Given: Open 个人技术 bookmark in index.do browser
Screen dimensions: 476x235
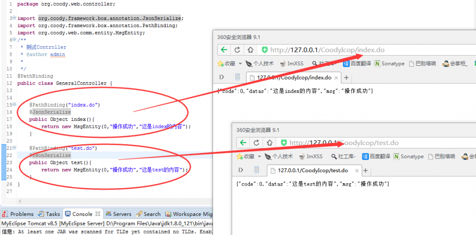Looking at the screenshot, I should click(x=260, y=64).
